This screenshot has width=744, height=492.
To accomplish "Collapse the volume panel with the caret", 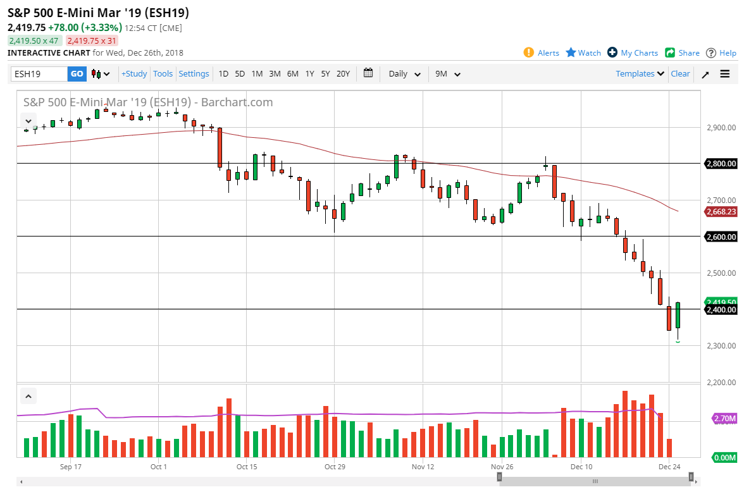I will tap(28, 395).
